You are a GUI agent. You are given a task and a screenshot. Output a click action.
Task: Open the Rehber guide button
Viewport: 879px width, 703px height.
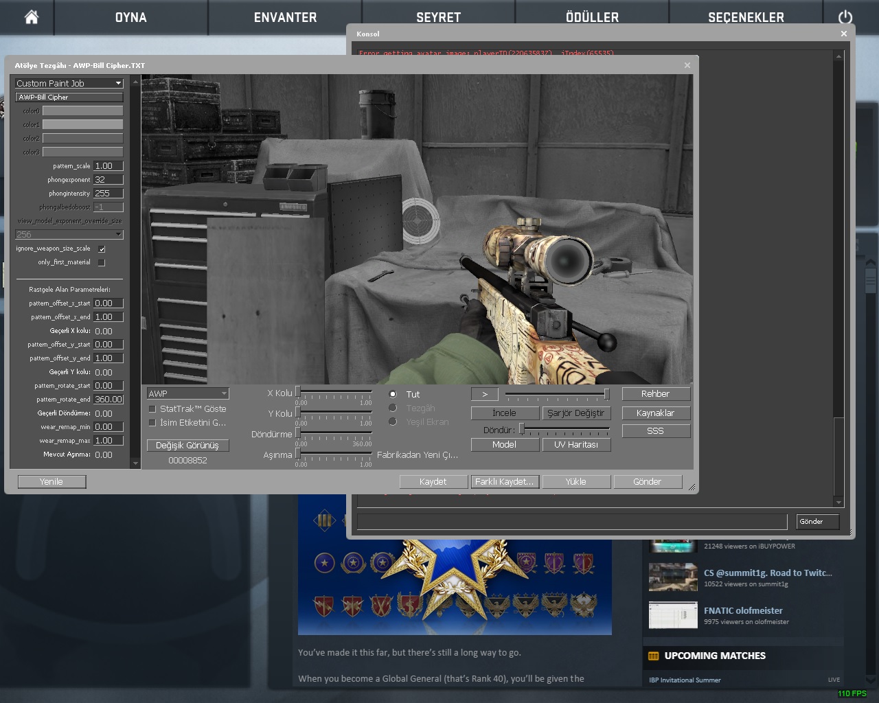(656, 393)
